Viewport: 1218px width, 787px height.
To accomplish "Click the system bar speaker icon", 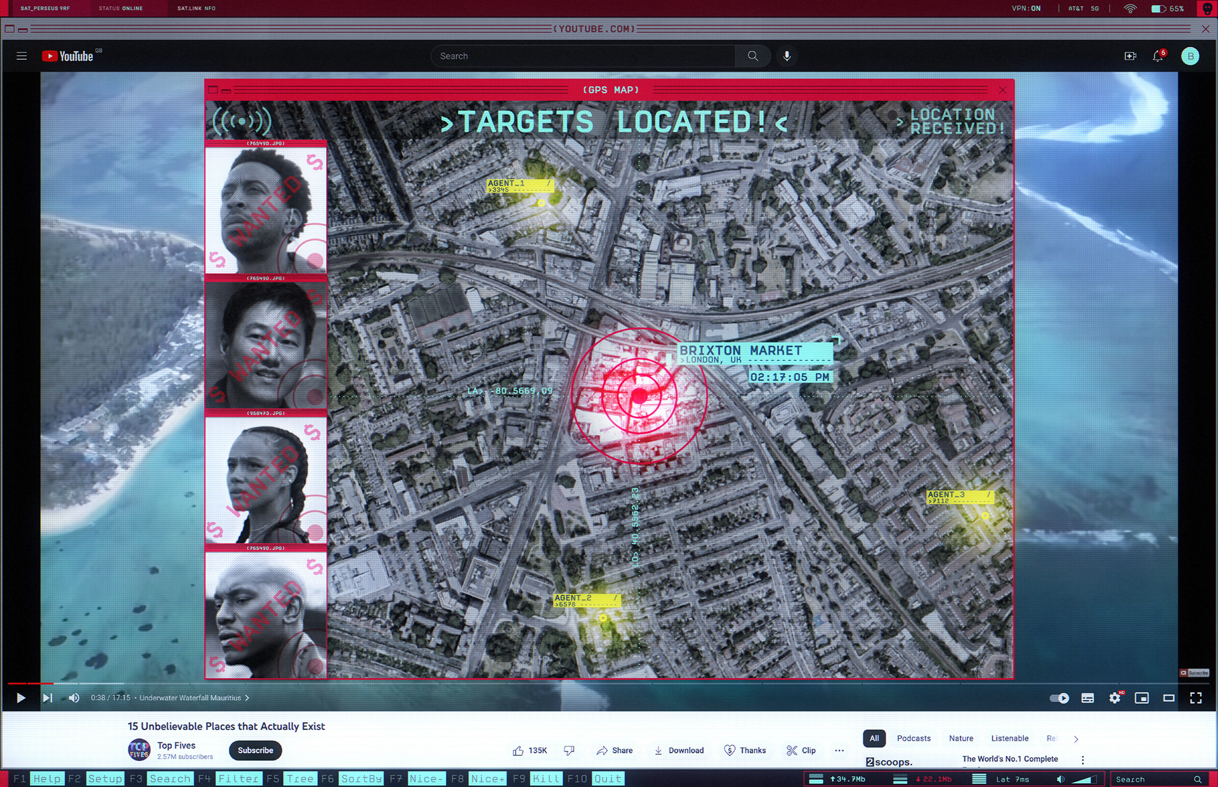I will [1061, 779].
